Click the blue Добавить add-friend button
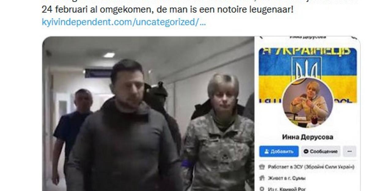The width and height of the screenshot is (367, 191). pyautogui.click(x=279, y=151)
